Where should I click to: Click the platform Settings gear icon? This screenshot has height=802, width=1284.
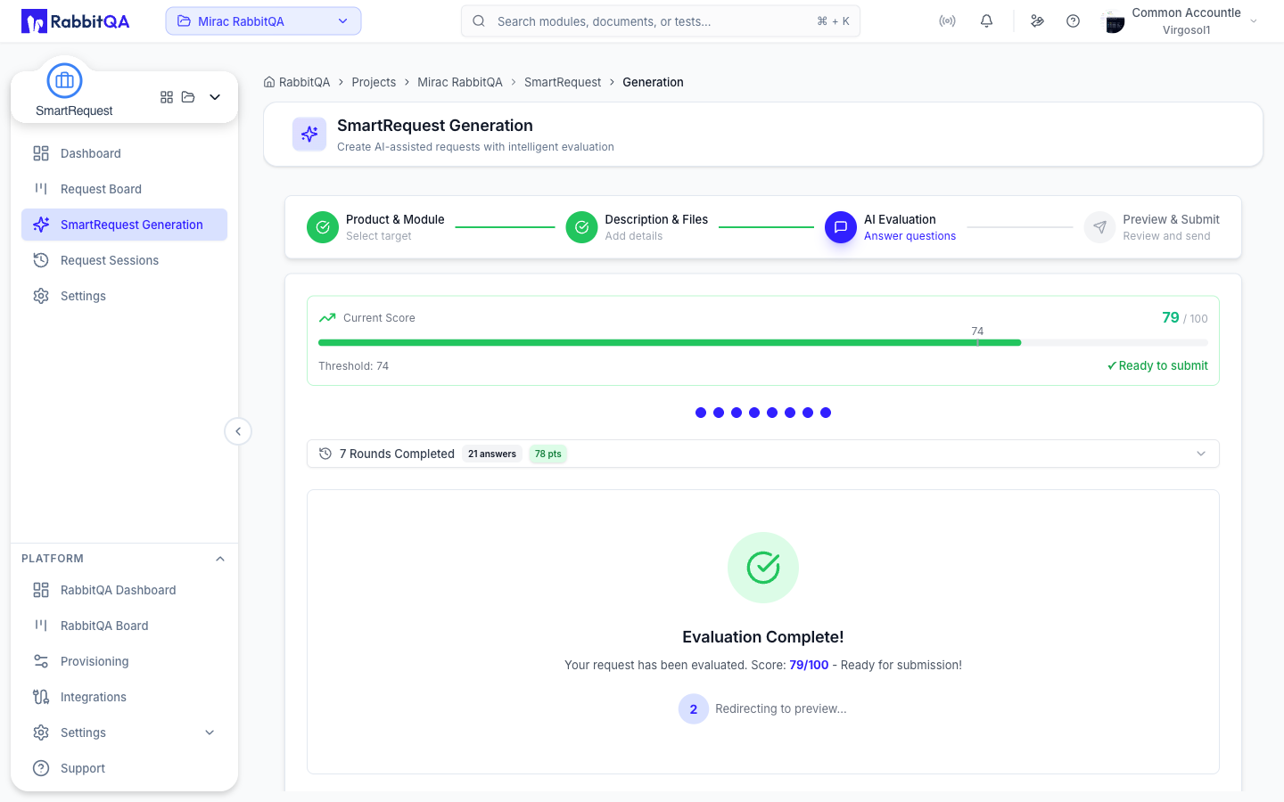coord(41,732)
